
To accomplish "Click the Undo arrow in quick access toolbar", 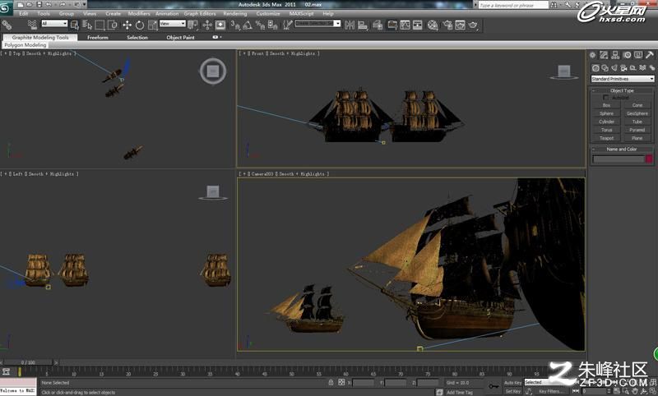I will point(49,4).
